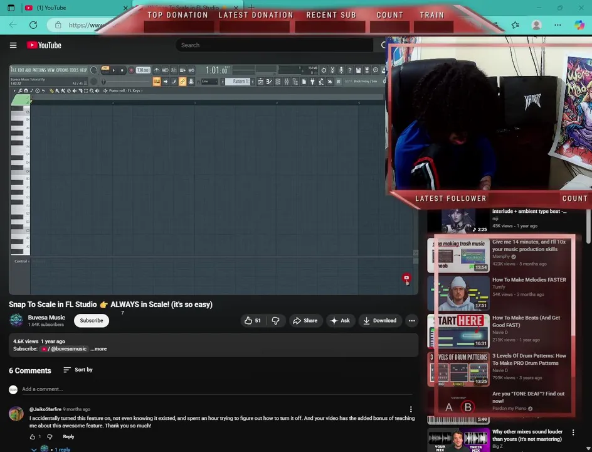Dislike the video with thumbs down
592x452 pixels.
pyautogui.click(x=276, y=321)
